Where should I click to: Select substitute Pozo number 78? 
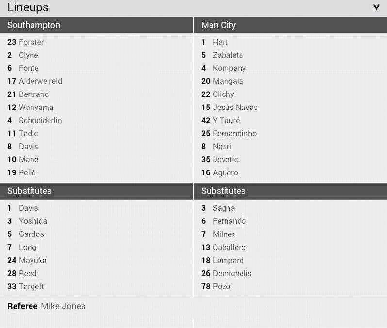(x=216, y=286)
